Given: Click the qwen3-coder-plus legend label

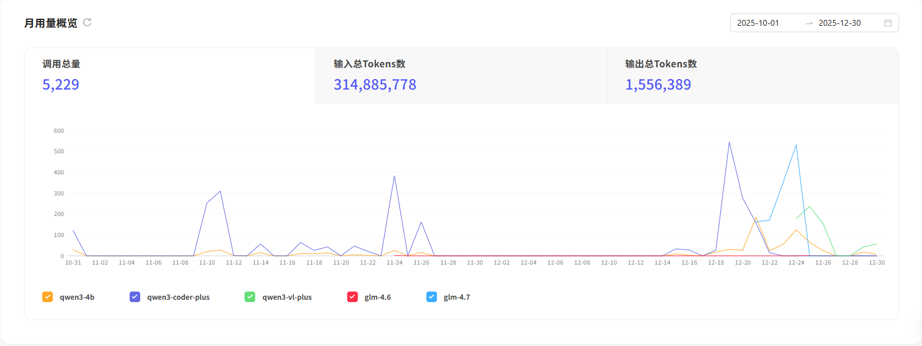Looking at the screenshot, I should pos(178,297).
